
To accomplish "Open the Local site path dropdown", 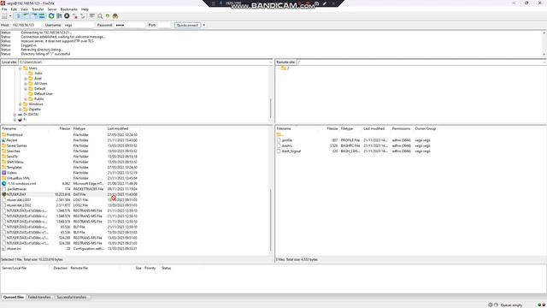I will [x=271, y=62].
